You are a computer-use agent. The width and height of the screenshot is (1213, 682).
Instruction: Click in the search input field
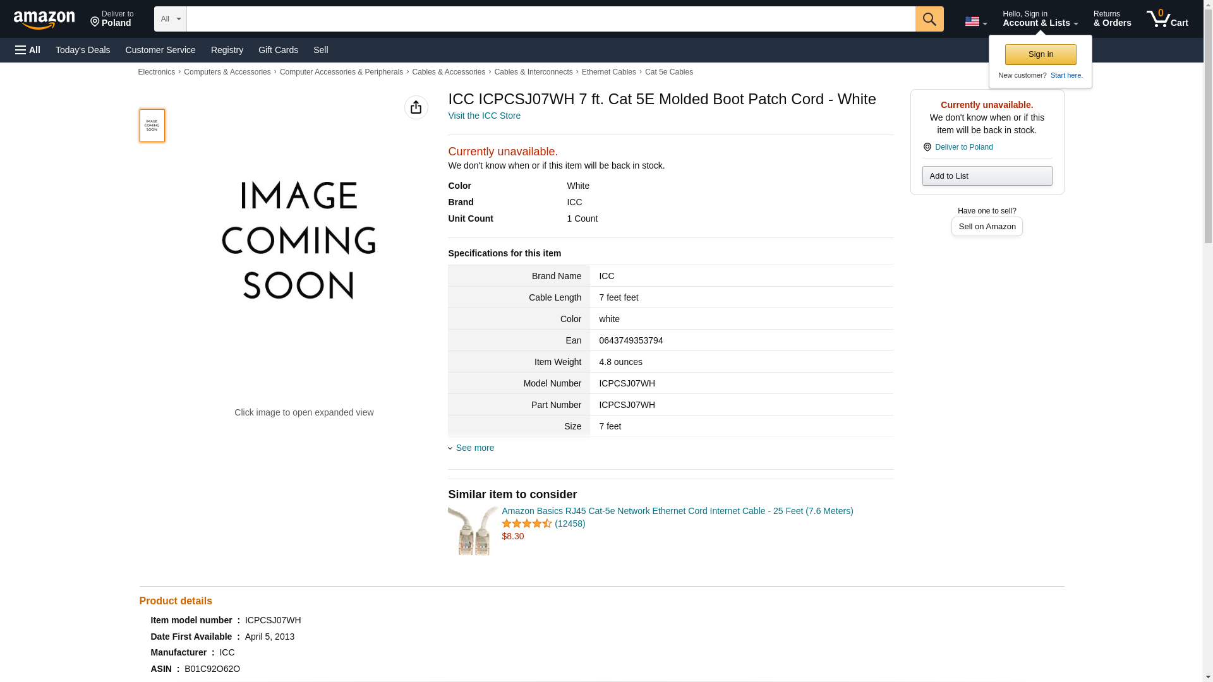pyautogui.click(x=550, y=19)
